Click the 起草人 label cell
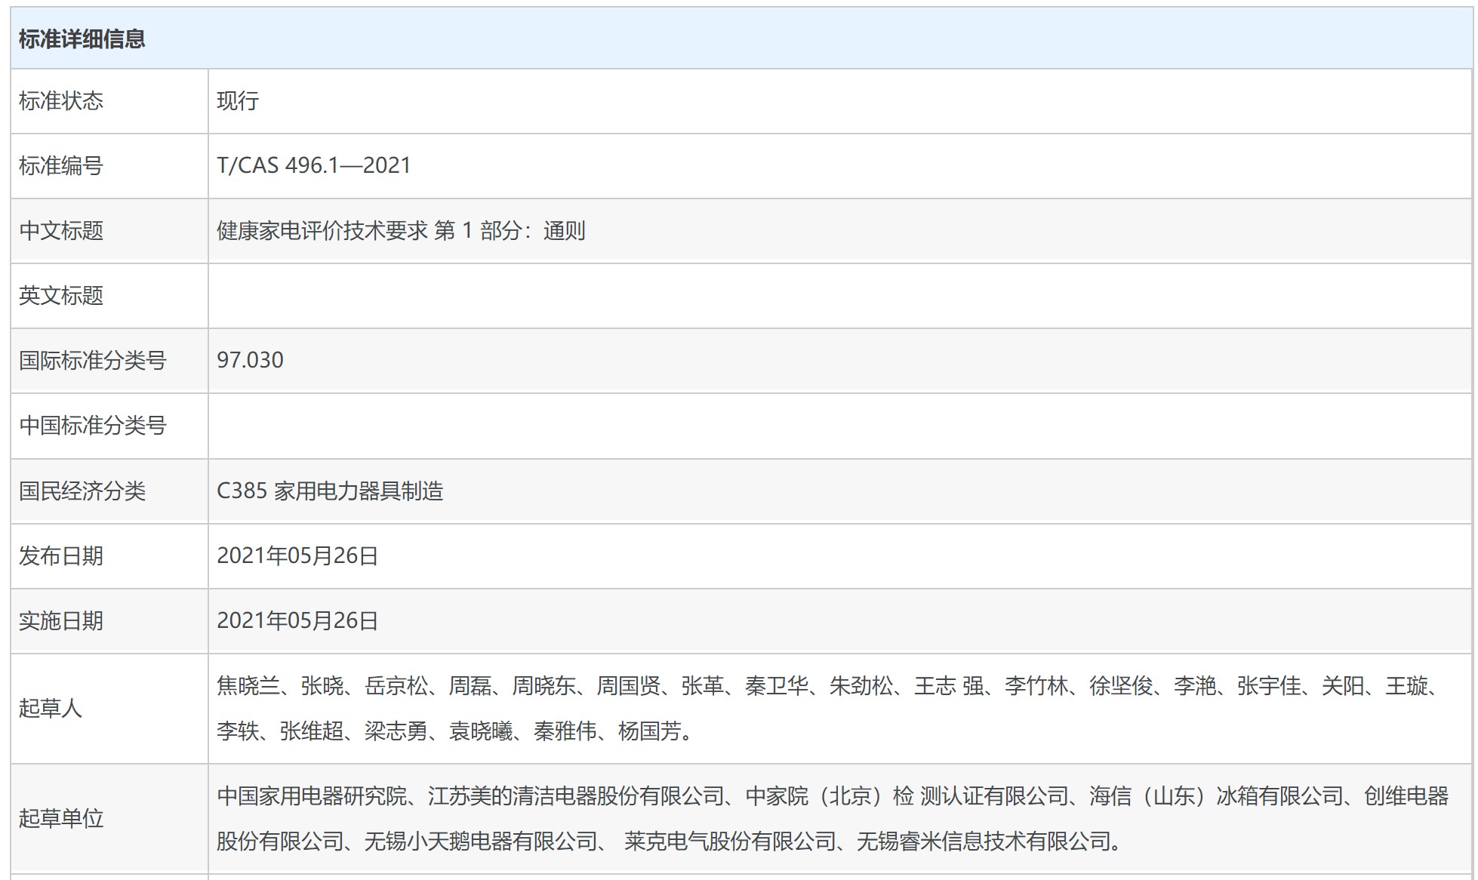Viewport: 1478px width, 880px height. 51,709
